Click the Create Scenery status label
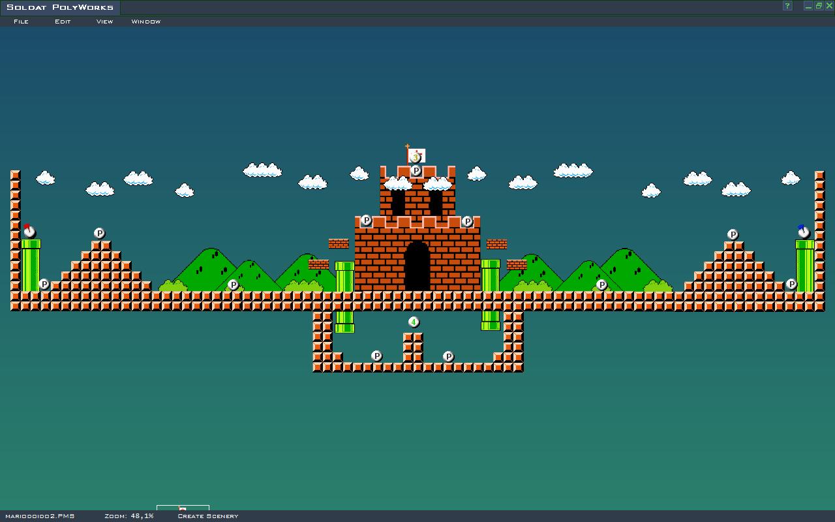The image size is (835, 522). tap(207, 516)
